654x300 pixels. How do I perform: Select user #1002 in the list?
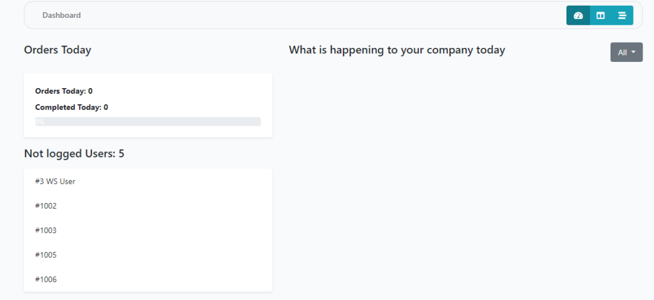(46, 206)
